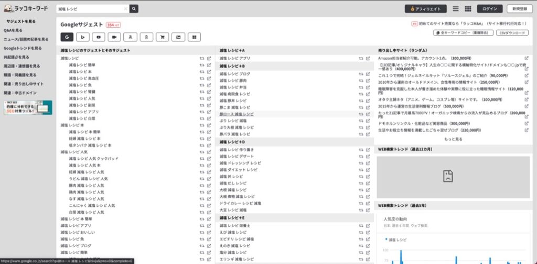Switch to the Bing suggest source icon
Screen dimensions: 537x264
pyautogui.click(x=83, y=37)
